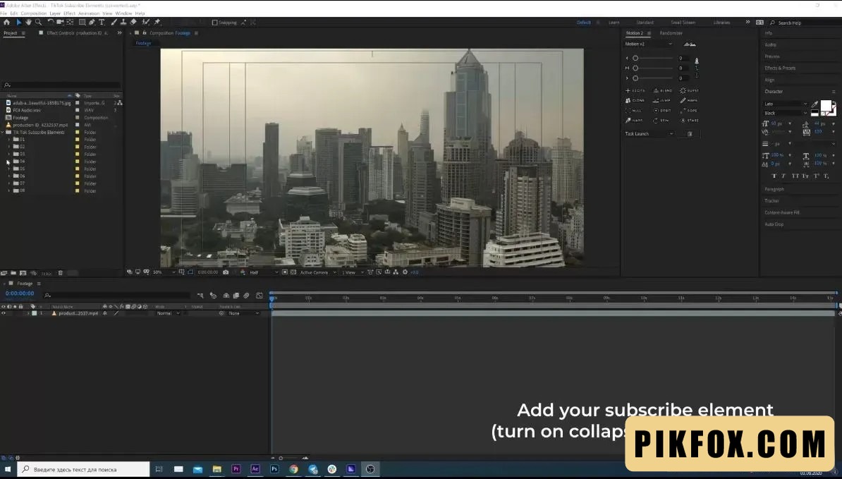
Task: Click the white fill color swatch
Action: pyautogui.click(x=825, y=105)
